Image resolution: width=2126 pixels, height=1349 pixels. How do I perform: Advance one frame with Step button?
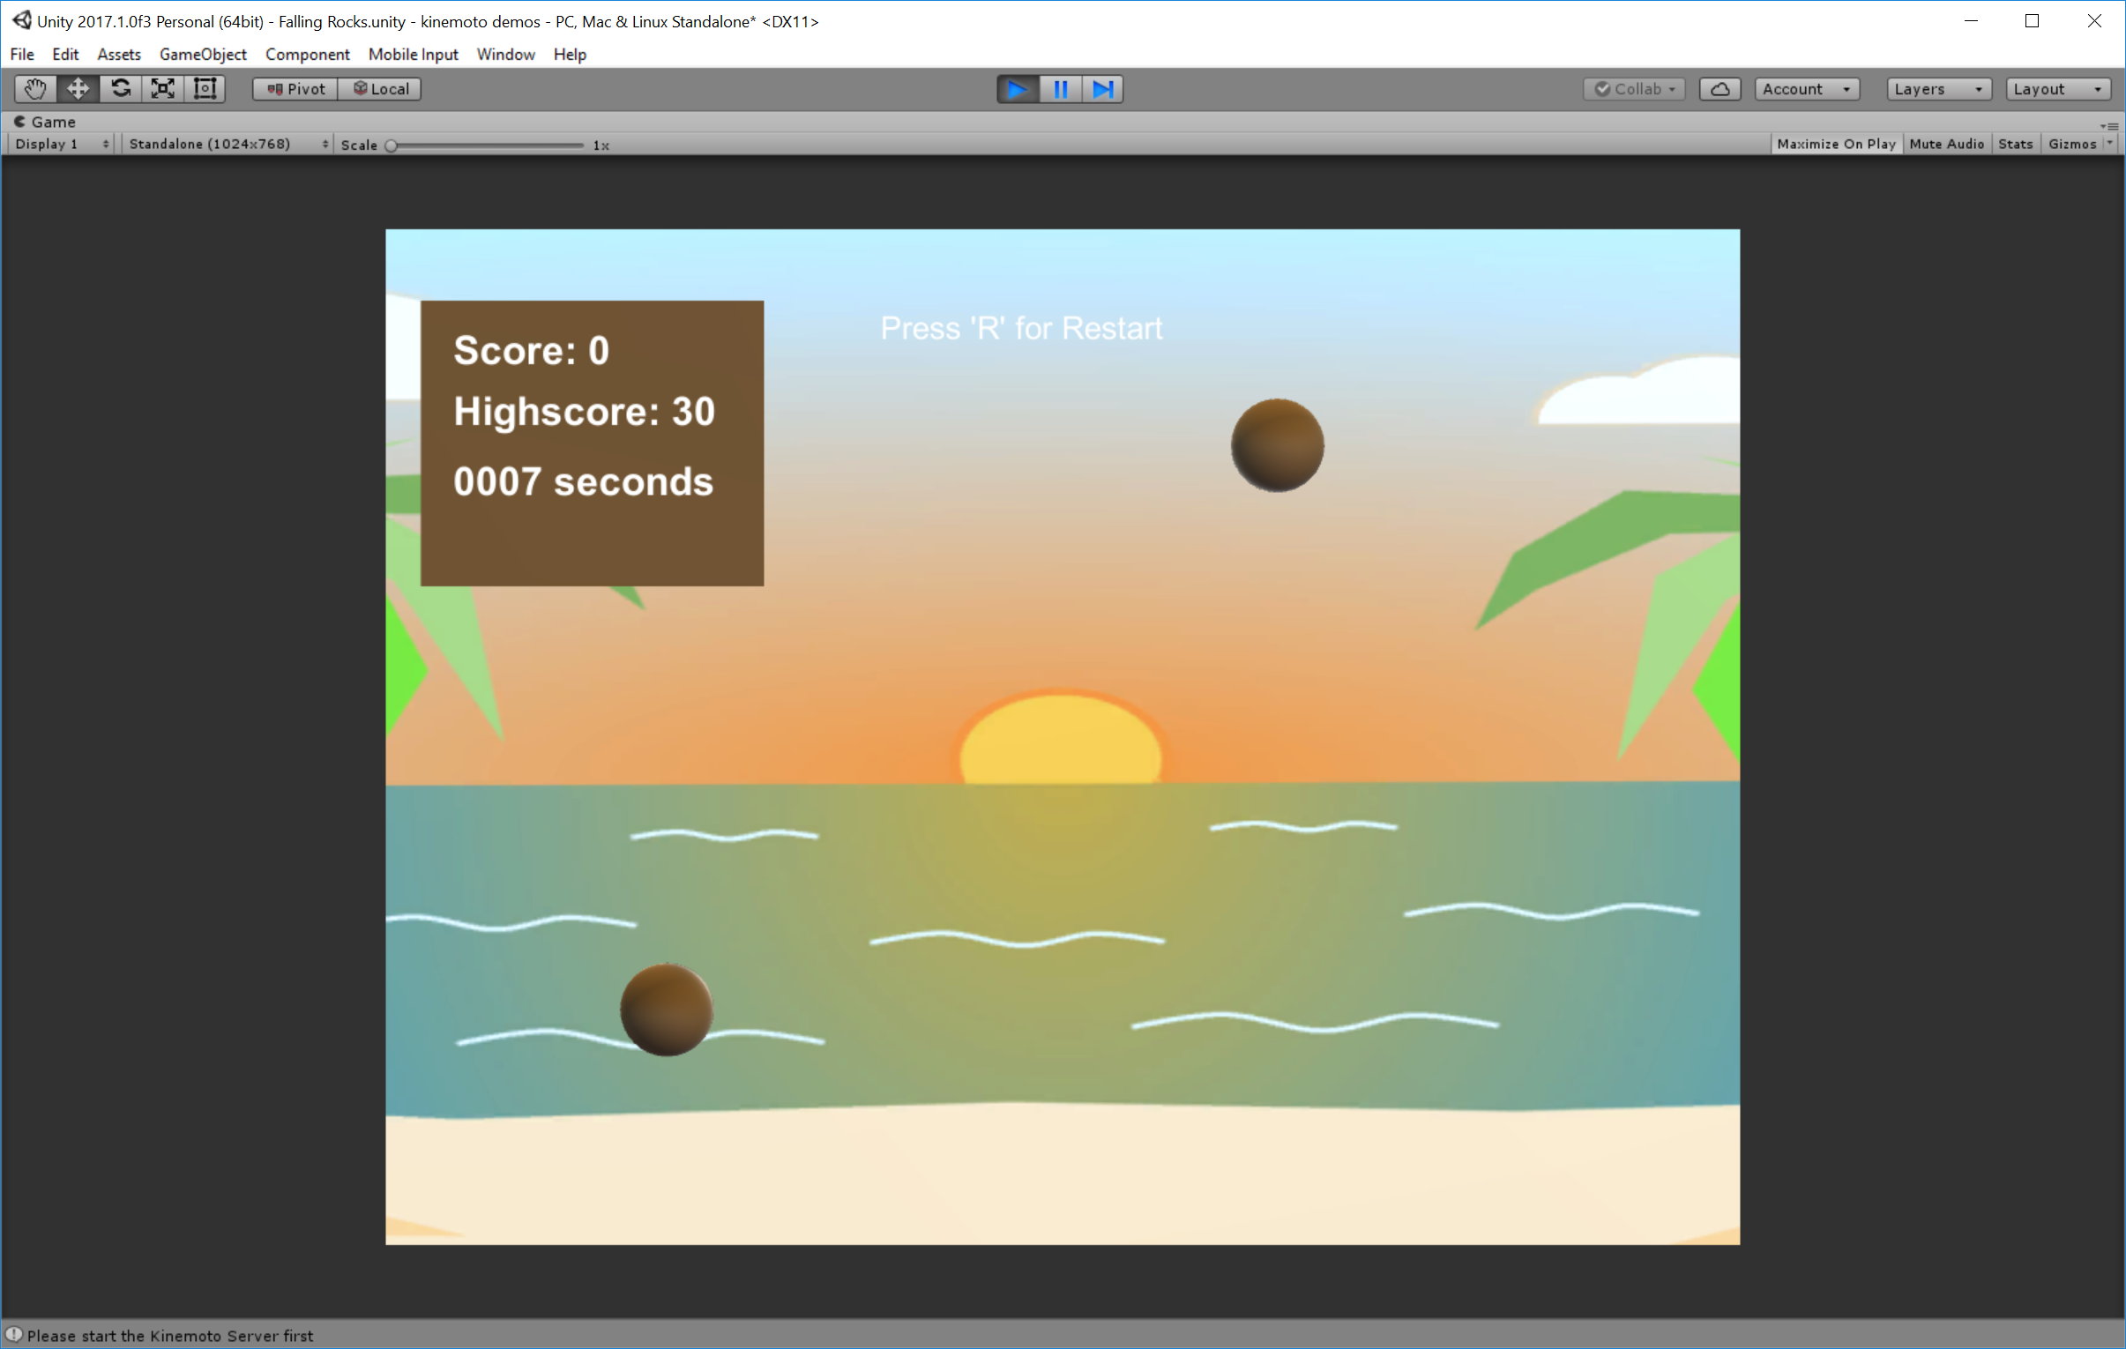(1103, 89)
